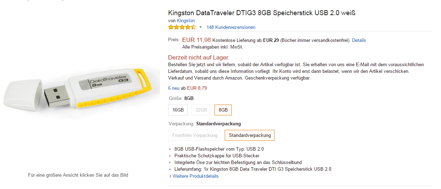Click the 'Derzeit nicht auf Lager' availability notice
The height and width of the screenshot is (189, 441).
[199, 57]
